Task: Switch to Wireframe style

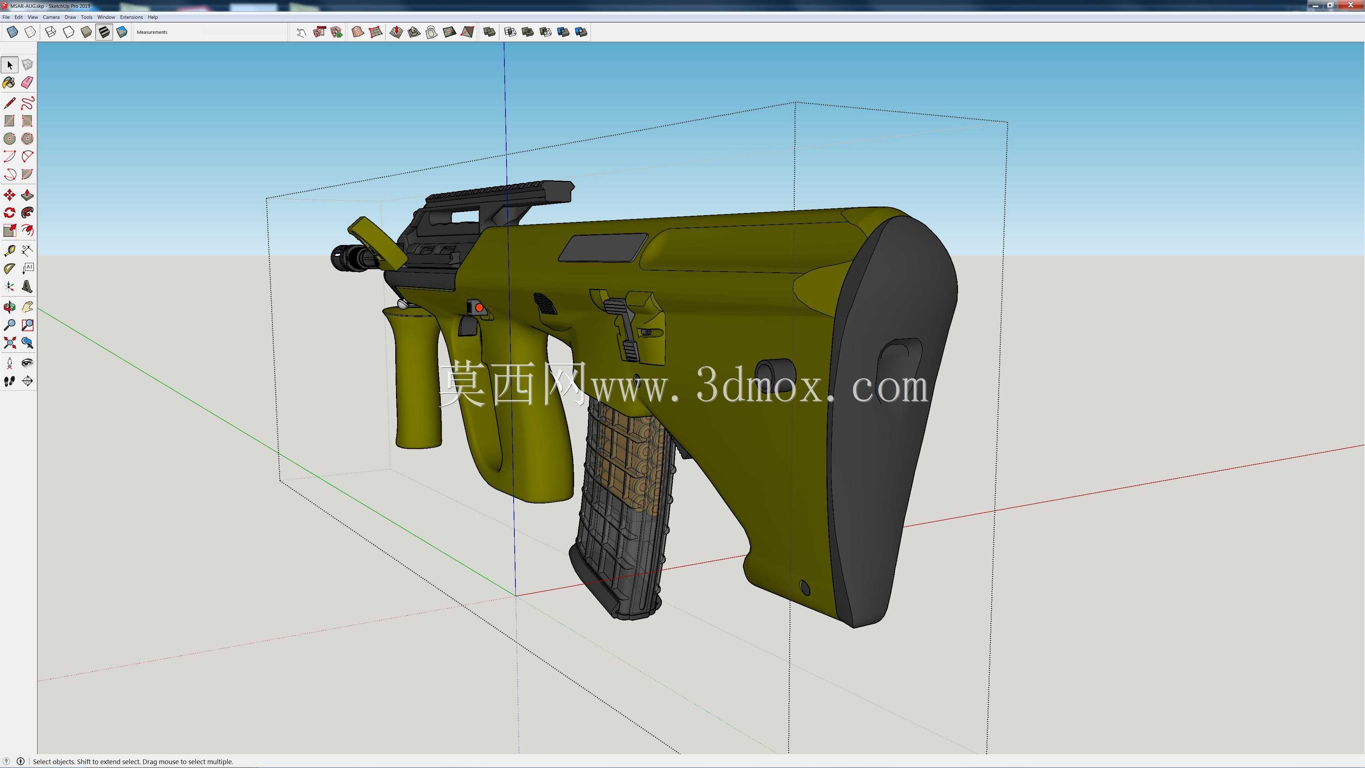Action: tap(51, 32)
